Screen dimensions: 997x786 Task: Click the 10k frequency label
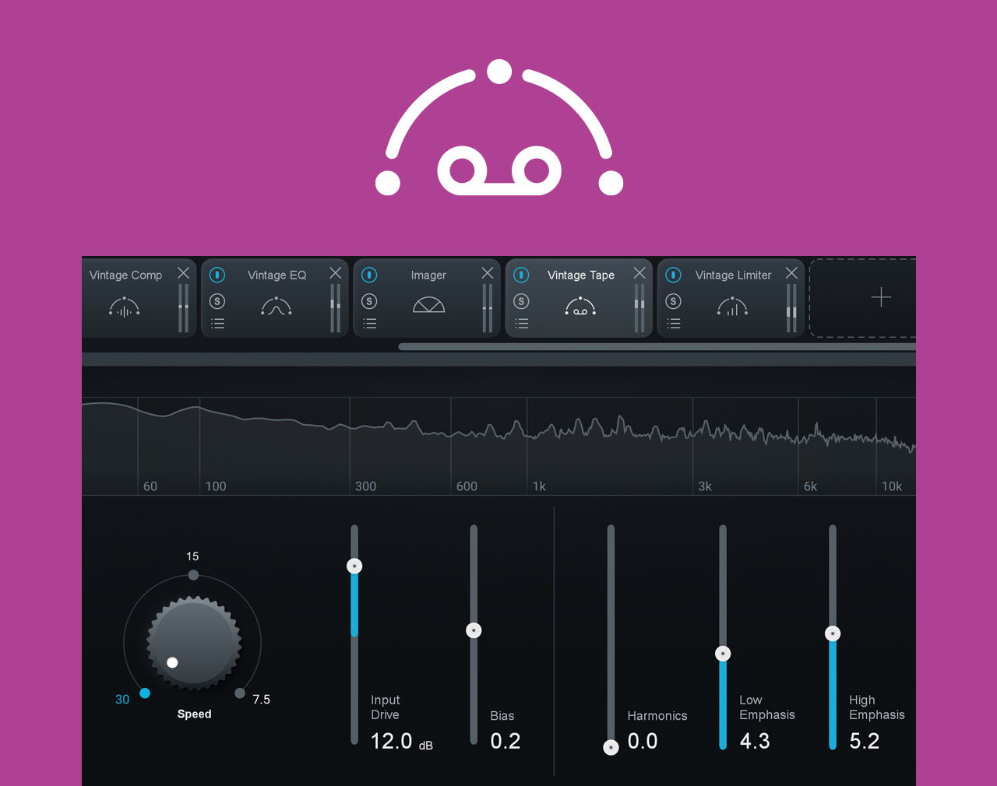pyautogui.click(x=892, y=486)
